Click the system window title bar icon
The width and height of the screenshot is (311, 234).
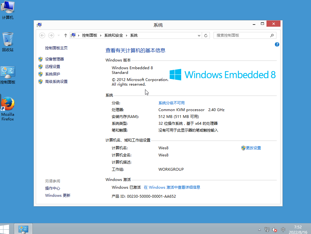coord(39,25)
